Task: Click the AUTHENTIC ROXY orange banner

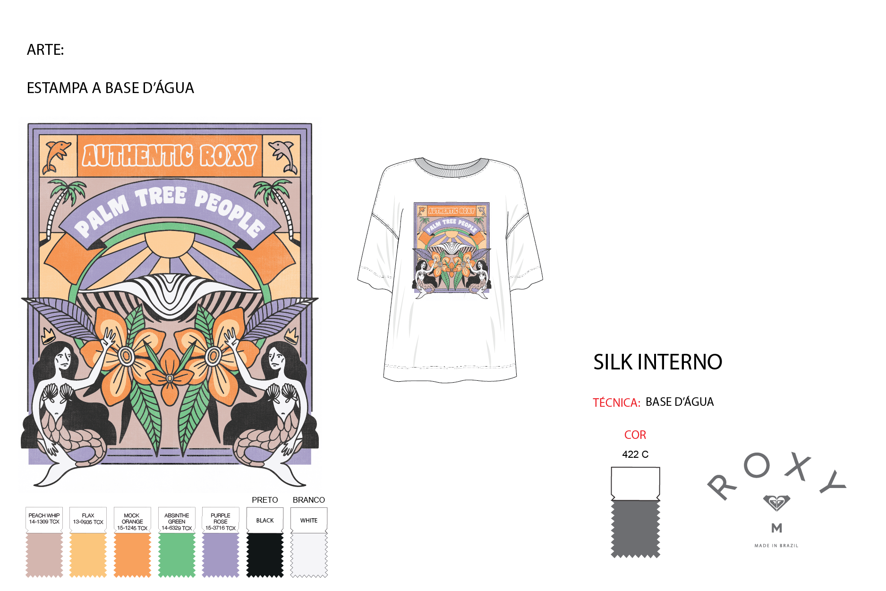Action: tap(170, 156)
